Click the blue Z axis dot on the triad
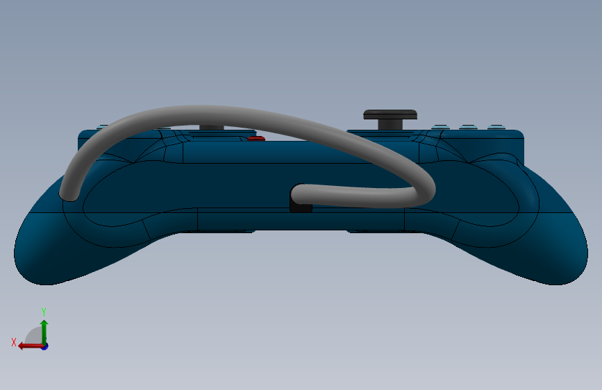Screen dimensions: 602x390 point(45,346)
